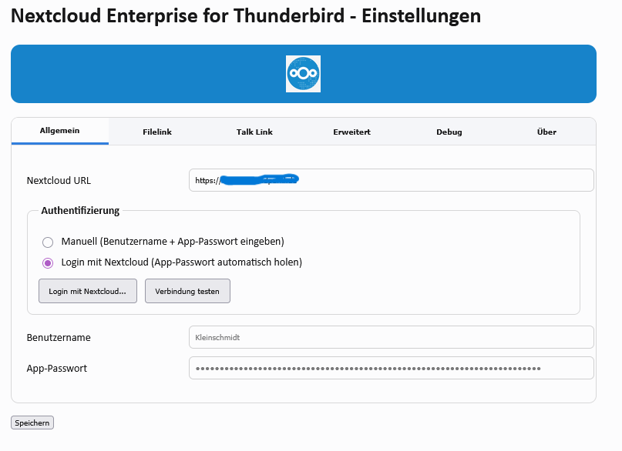Click the Verbindung testen button
Screen dimensions: 622x451
click(x=187, y=292)
